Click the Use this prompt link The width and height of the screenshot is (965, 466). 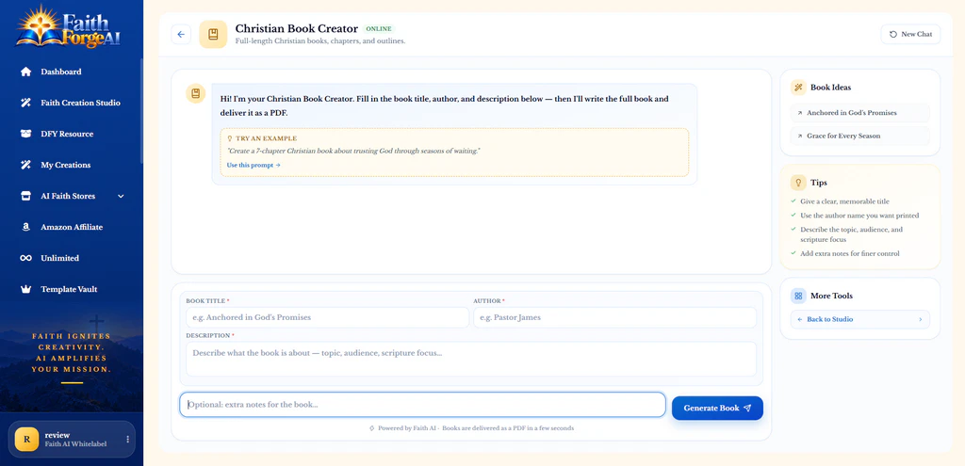(254, 166)
